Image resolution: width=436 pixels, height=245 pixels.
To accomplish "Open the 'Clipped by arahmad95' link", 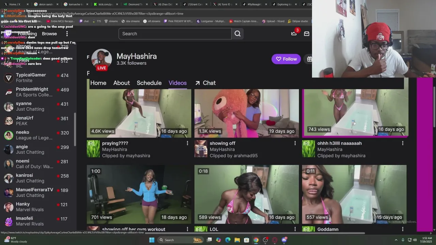I will [x=234, y=156].
